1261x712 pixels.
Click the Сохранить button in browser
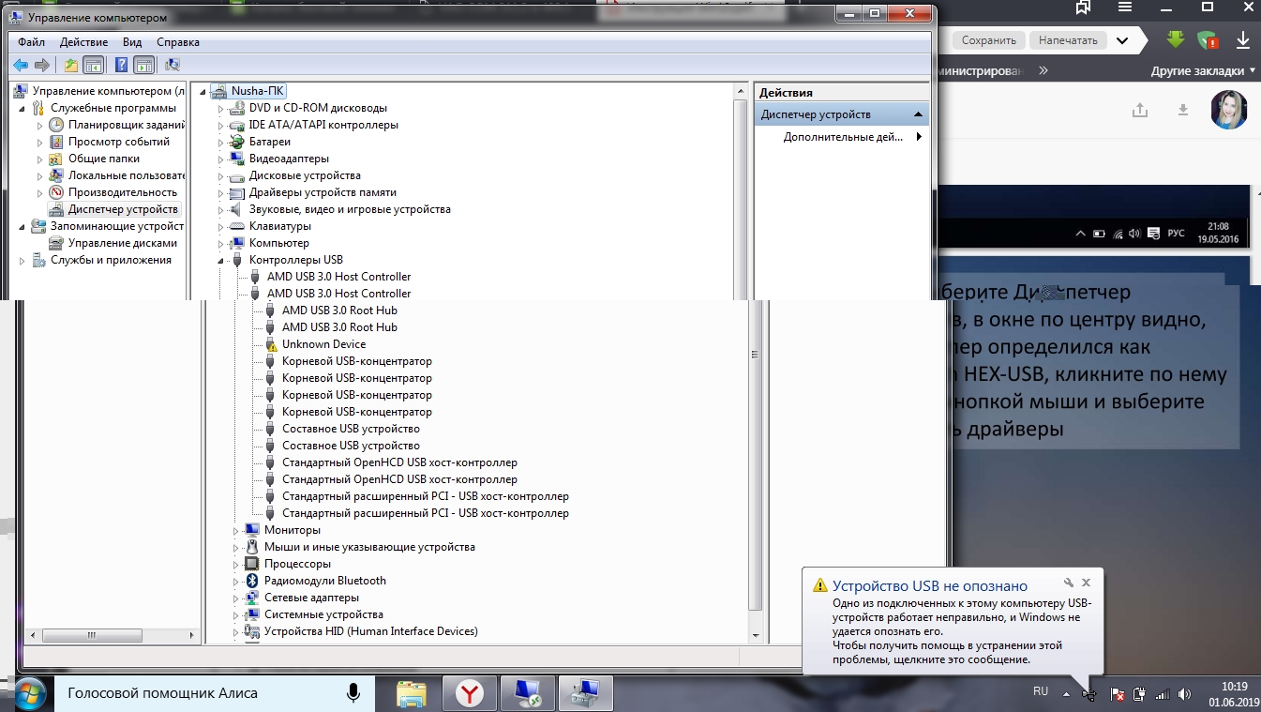[988, 40]
